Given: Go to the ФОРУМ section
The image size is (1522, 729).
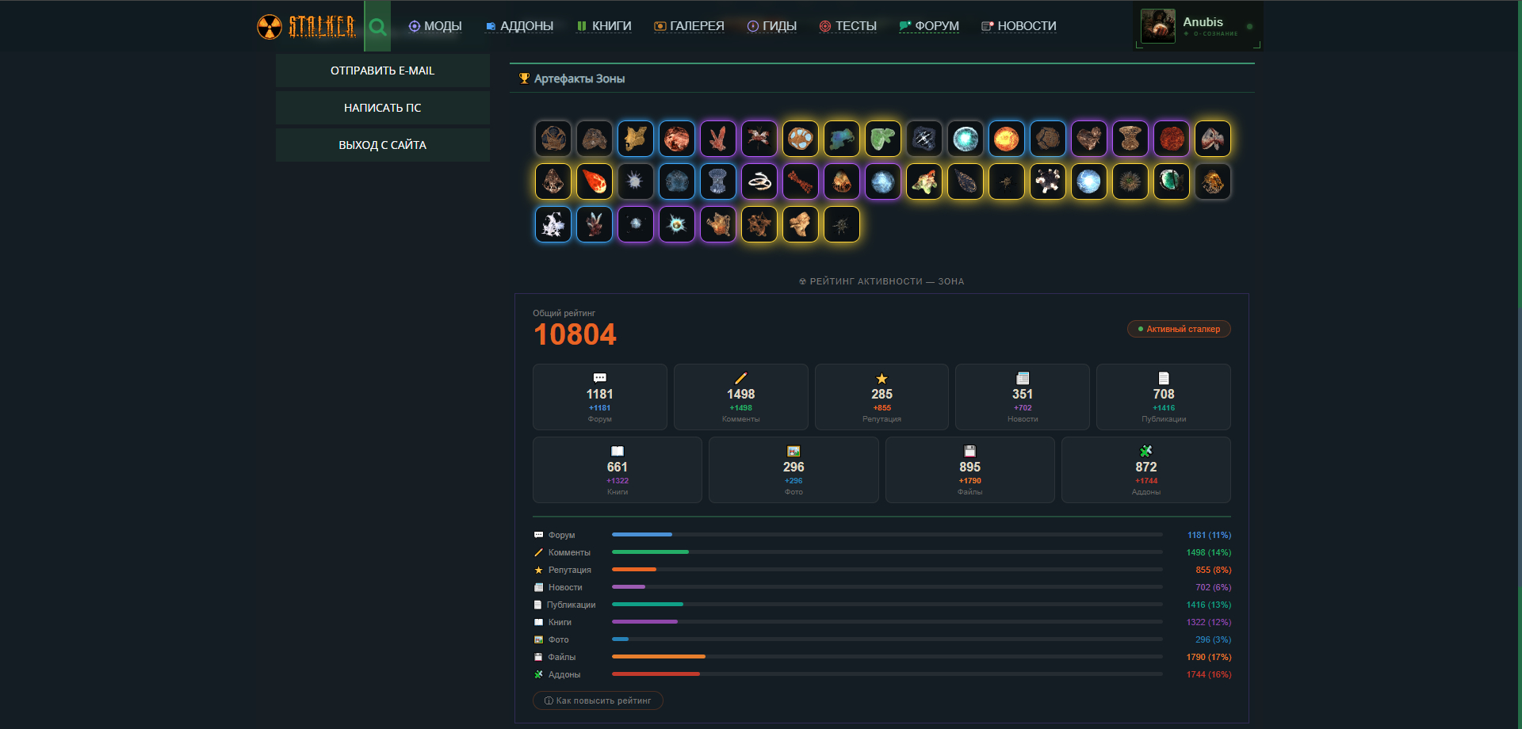Looking at the screenshot, I should click(x=929, y=26).
